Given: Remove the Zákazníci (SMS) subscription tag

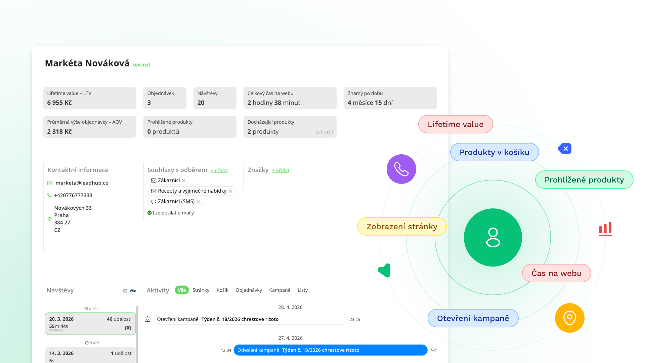Looking at the screenshot, I should pyautogui.click(x=198, y=201).
